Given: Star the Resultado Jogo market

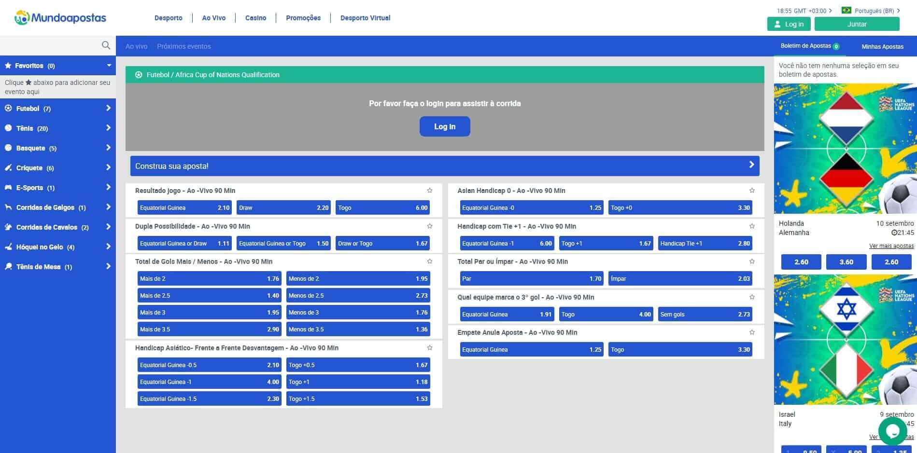Looking at the screenshot, I should (x=429, y=190).
